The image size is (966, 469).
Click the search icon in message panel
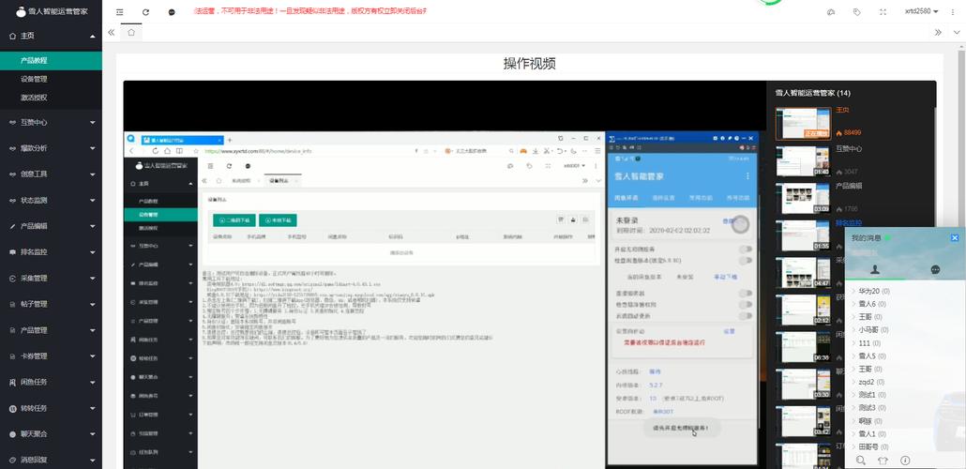click(x=858, y=461)
